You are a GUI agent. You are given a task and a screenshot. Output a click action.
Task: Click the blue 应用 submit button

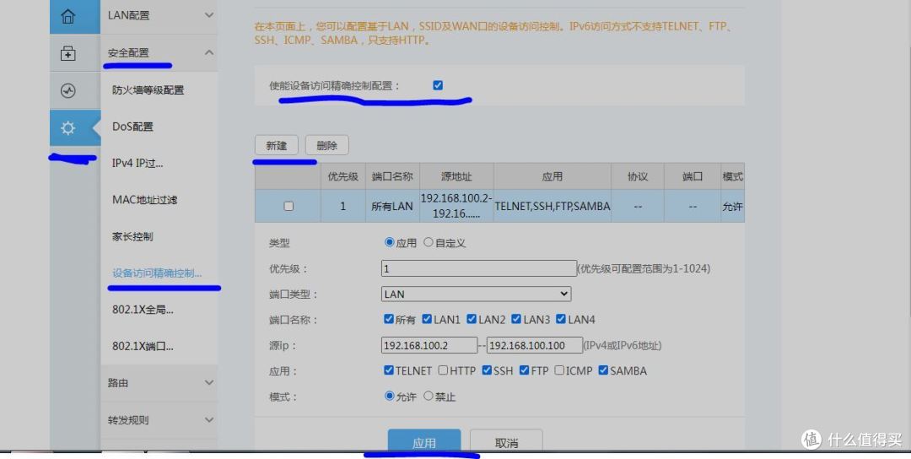pos(424,441)
